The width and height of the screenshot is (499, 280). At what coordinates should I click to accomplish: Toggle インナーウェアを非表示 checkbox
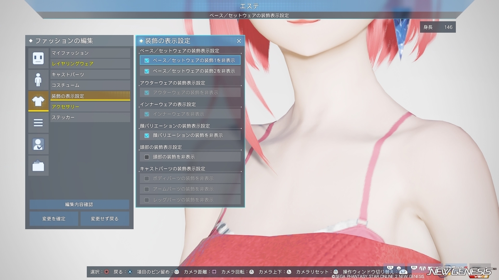point(146,114)
